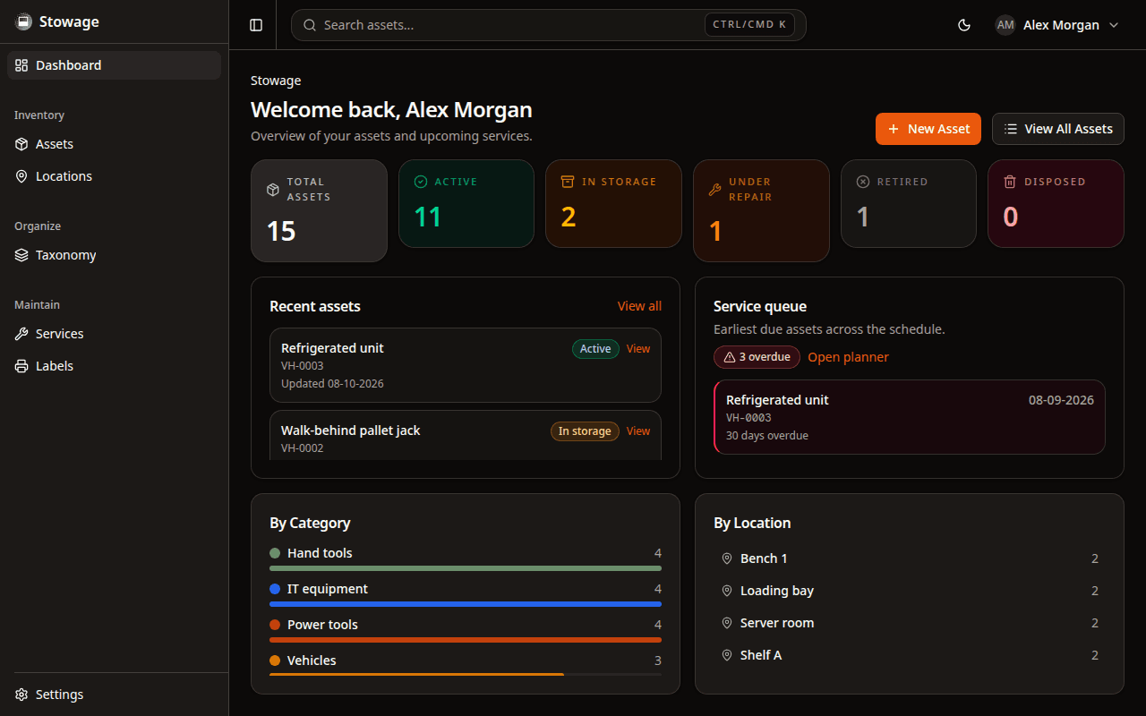Select the Total Assets stat card

pyautogui.click(x=319, y=210)
